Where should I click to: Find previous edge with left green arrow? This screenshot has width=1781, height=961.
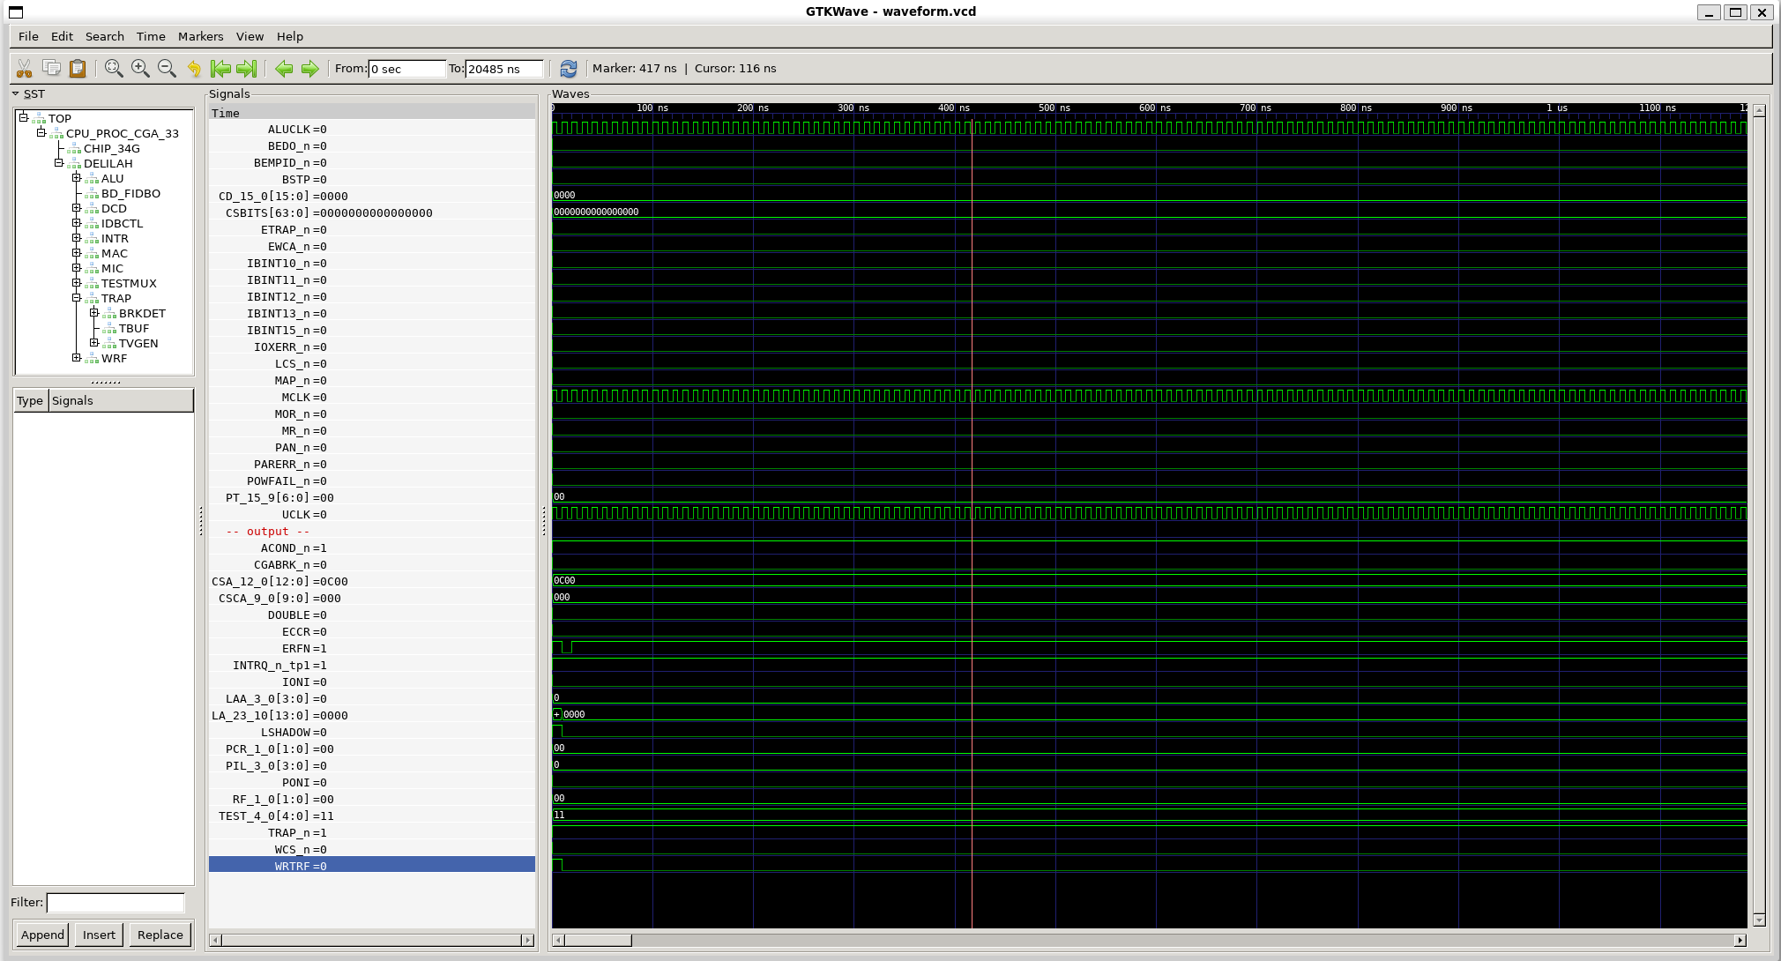click(283, 69)
